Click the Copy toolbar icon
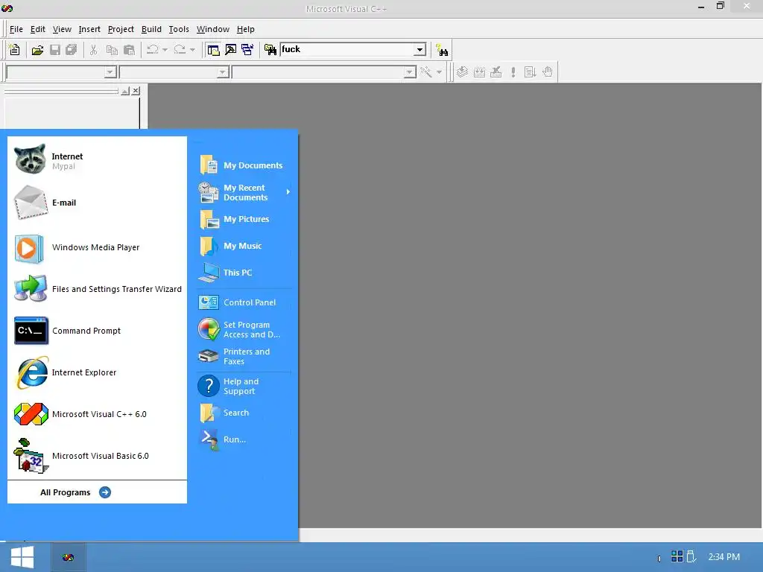Viewport: 763px width, 572px height. tap(112, 50)
